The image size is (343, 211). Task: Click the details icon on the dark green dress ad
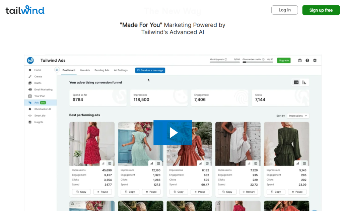pos(304,163)
